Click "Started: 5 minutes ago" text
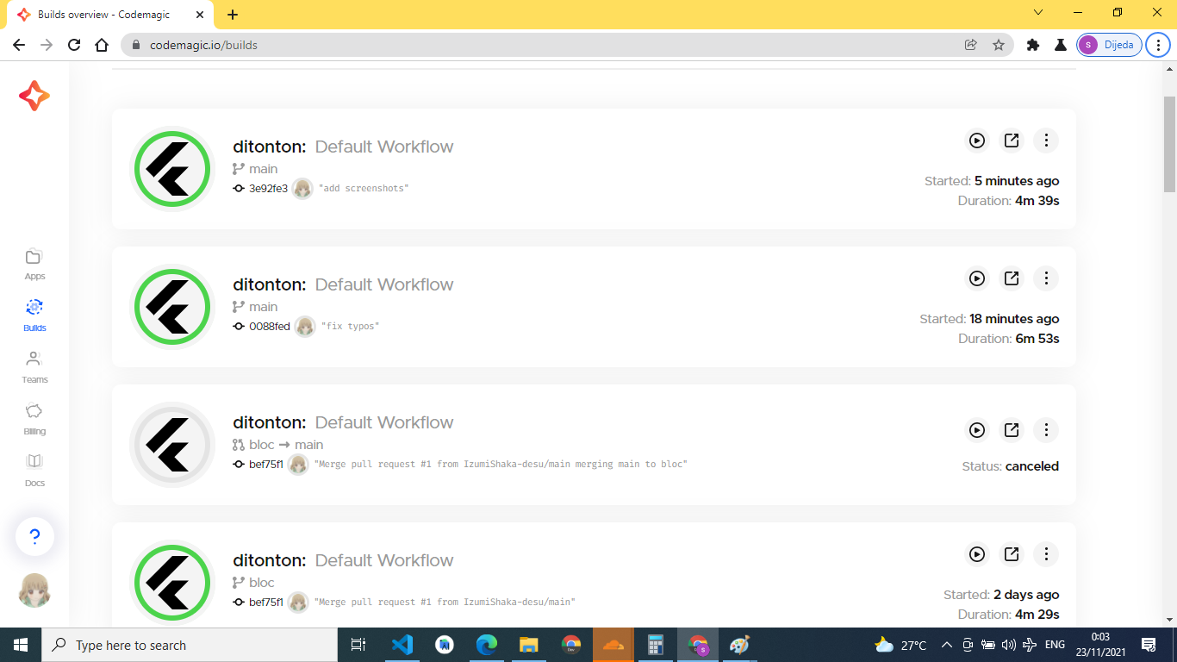 [x=992, y=181]
